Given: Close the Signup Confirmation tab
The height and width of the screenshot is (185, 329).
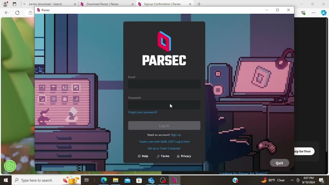Looking at the screenshot, I should click(190, 4).
